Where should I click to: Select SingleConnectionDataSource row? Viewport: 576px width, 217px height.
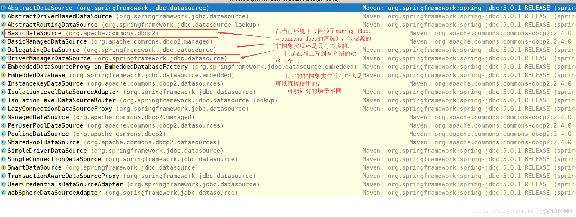point(288,159)
